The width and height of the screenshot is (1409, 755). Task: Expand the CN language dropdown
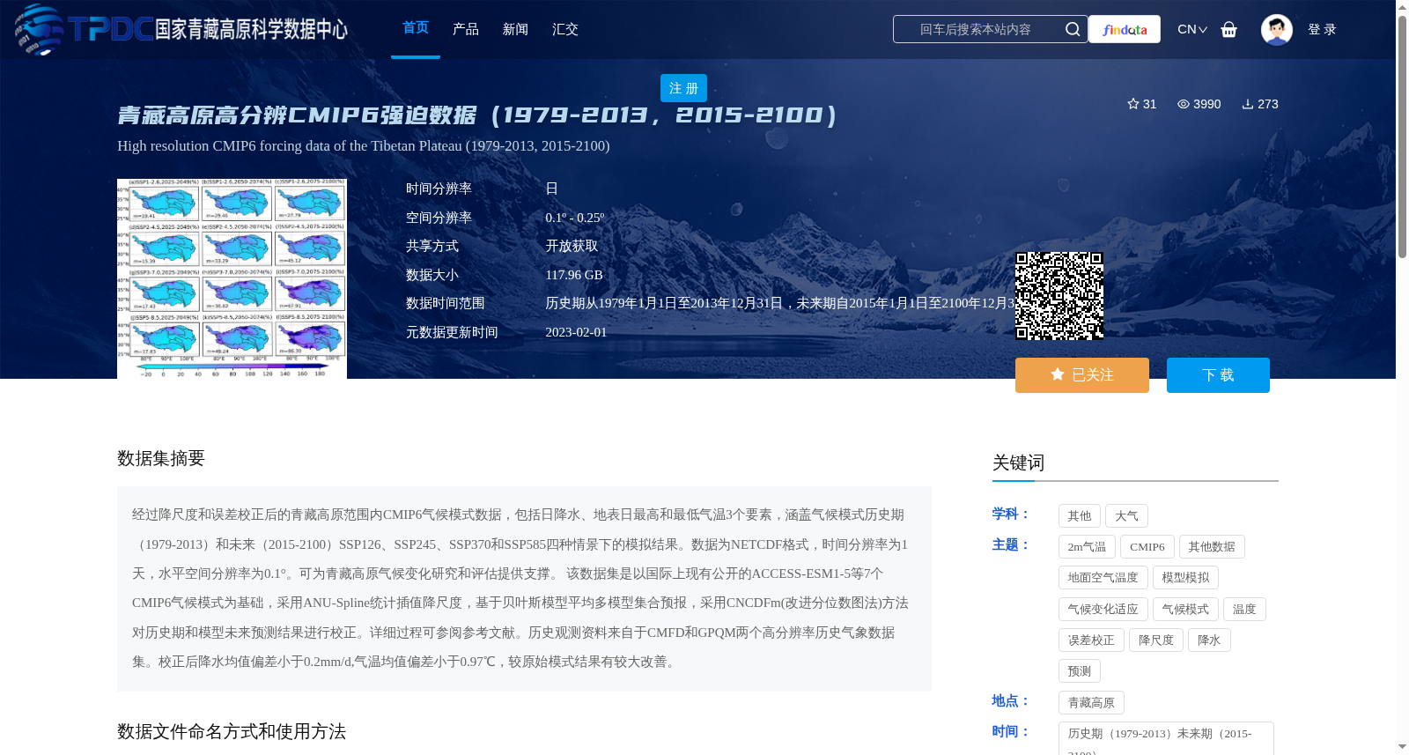point(1192,29)
